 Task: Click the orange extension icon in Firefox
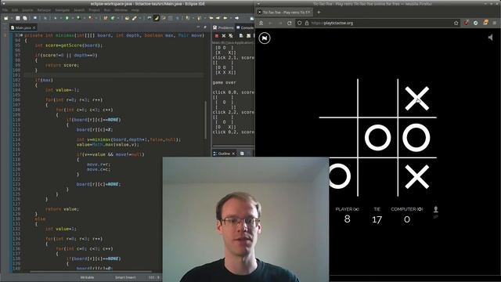[485, 23]
